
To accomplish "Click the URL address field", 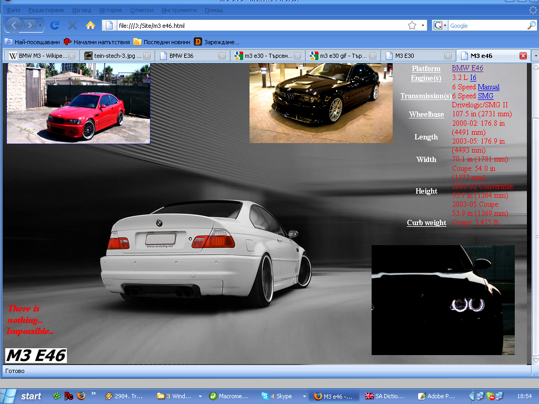I will pos(261,25).
